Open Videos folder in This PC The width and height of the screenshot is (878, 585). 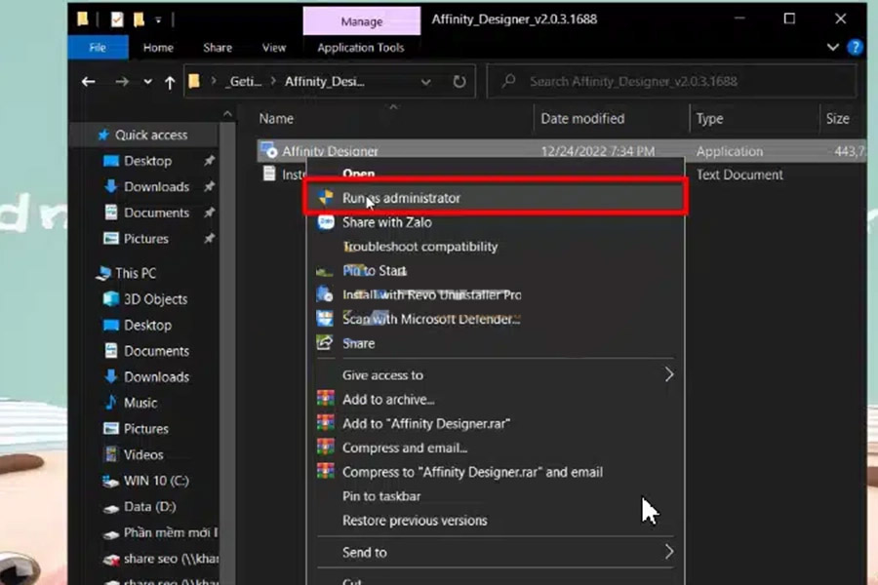tap(143, 454)
